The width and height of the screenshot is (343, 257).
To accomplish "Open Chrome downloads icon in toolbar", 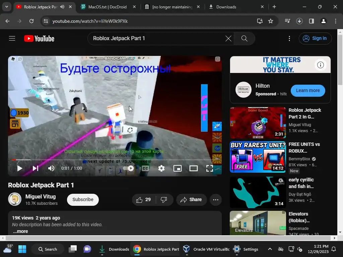I will click(299, 21).
